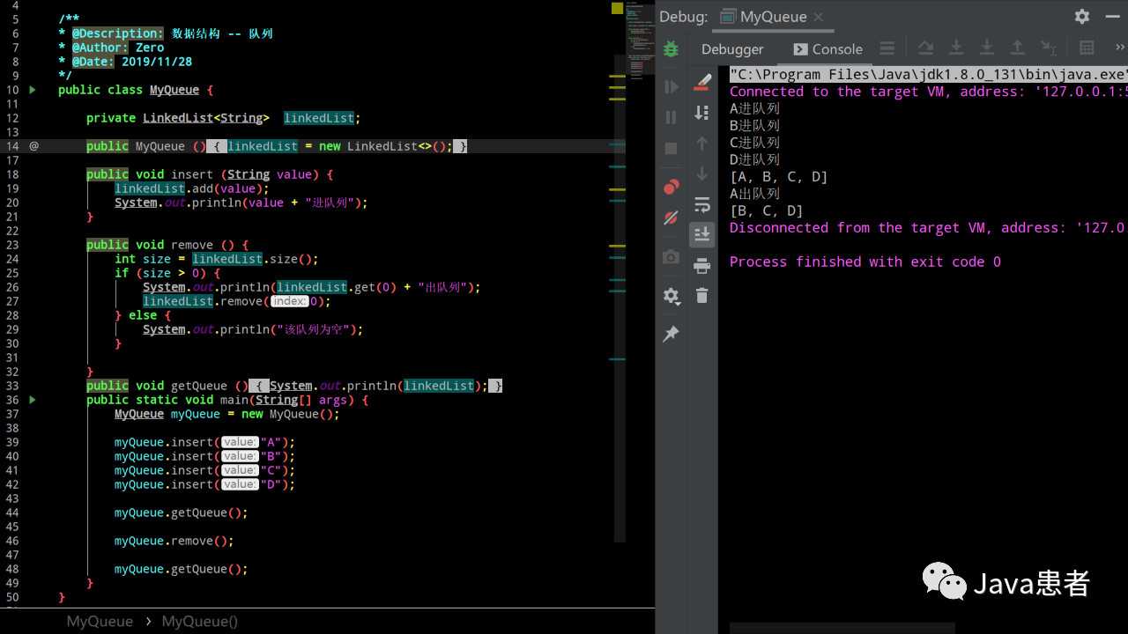Click the Restore Layout icon beside Console tab
The width and height of the screenshot is (1128, 634).
(x=887, y=48)
